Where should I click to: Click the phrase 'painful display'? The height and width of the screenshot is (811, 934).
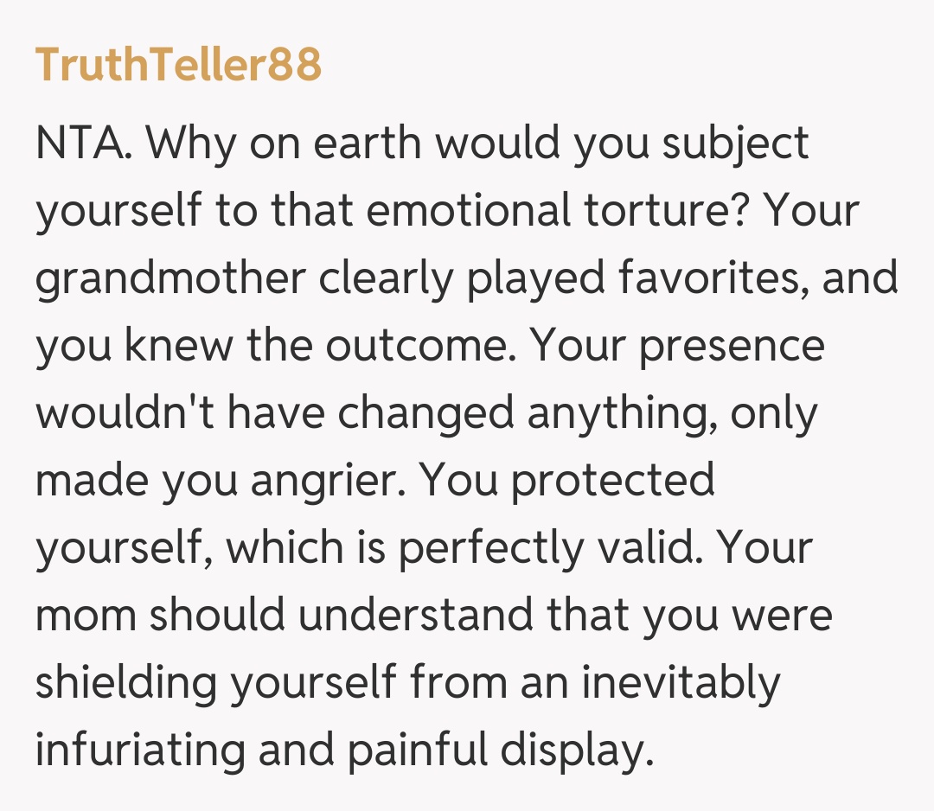pyautogui.click(x=498, y=749)
